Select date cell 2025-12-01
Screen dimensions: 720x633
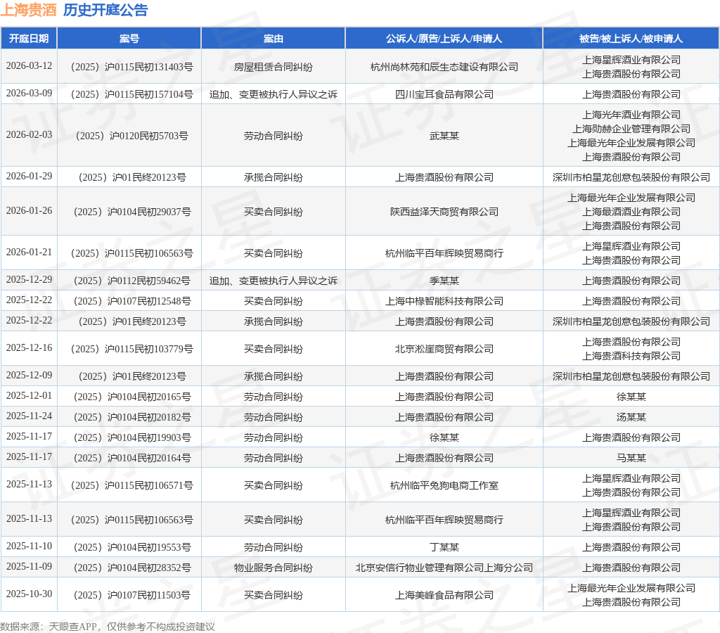coord(29,396)
